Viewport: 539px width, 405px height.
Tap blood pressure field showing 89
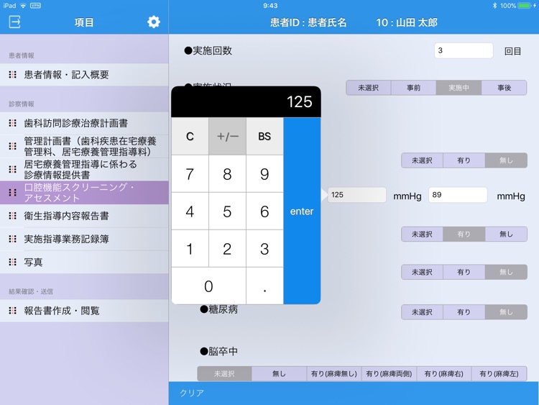458,195
